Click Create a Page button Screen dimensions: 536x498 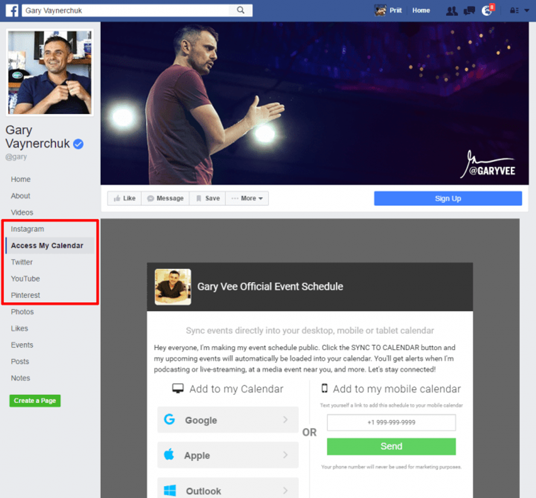(x=35, y=401)
